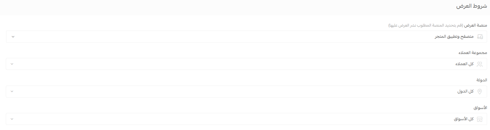The height and width of the screenshot is (130, 490).
Task: Click the منصة العرض field label
Action: 476,25
